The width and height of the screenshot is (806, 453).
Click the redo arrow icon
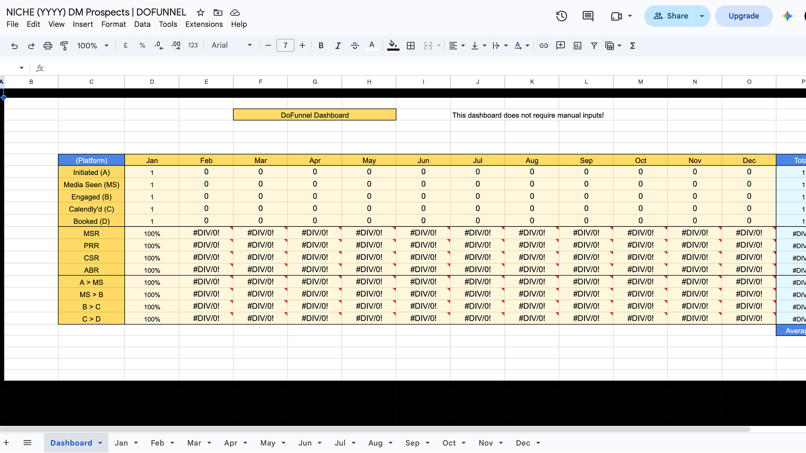coord(31,46)
